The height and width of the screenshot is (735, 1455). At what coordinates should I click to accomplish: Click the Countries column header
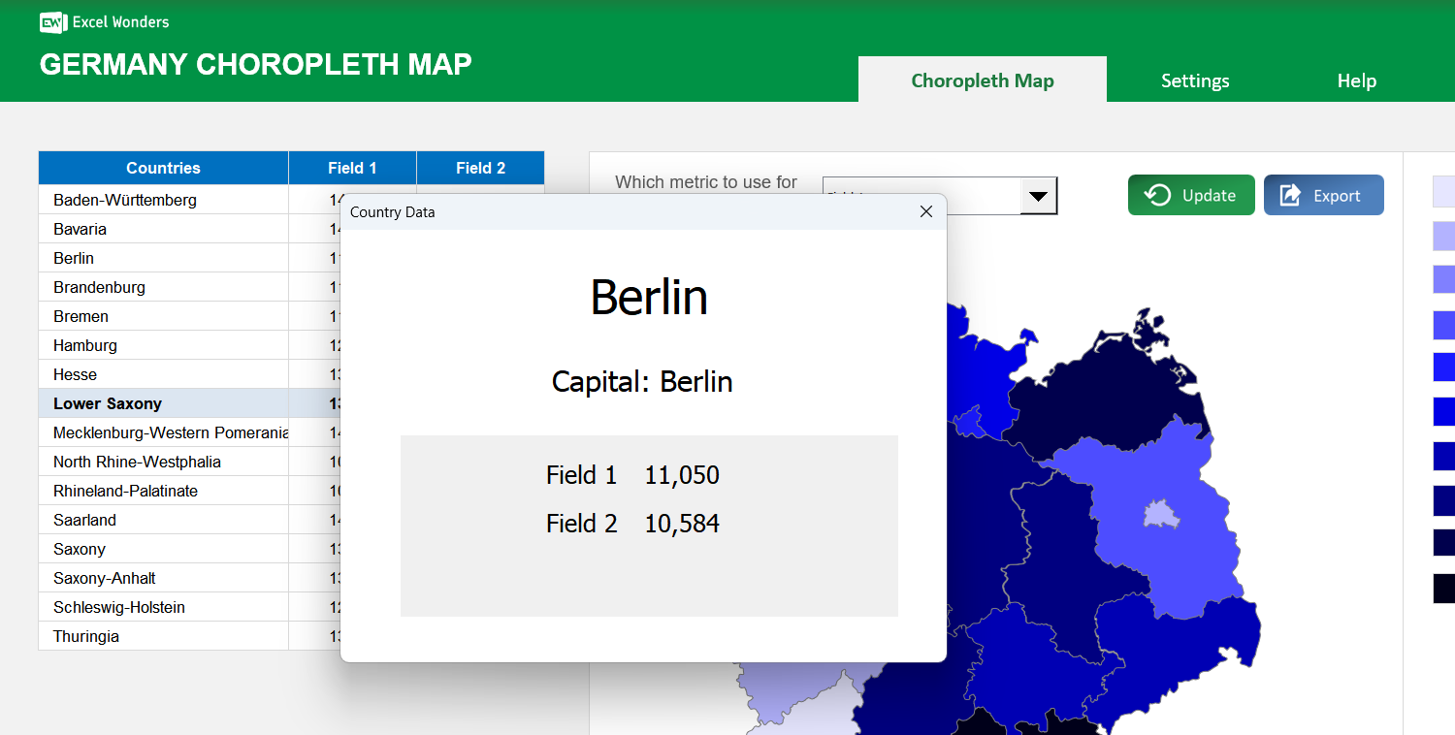pos(163,167)
